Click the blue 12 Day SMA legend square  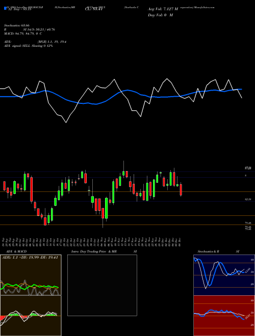(x=5, y=8)
